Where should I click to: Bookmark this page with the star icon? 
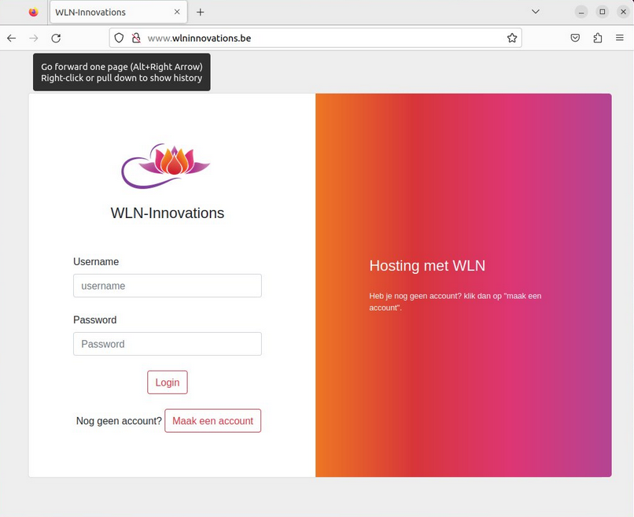512,38
